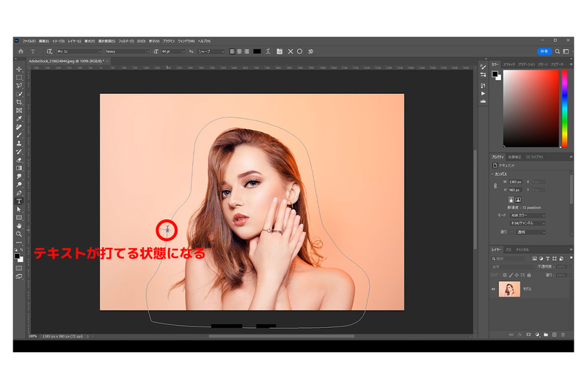587x391 pixels.
Task: Select the Move tool
Action: [19, 69]
